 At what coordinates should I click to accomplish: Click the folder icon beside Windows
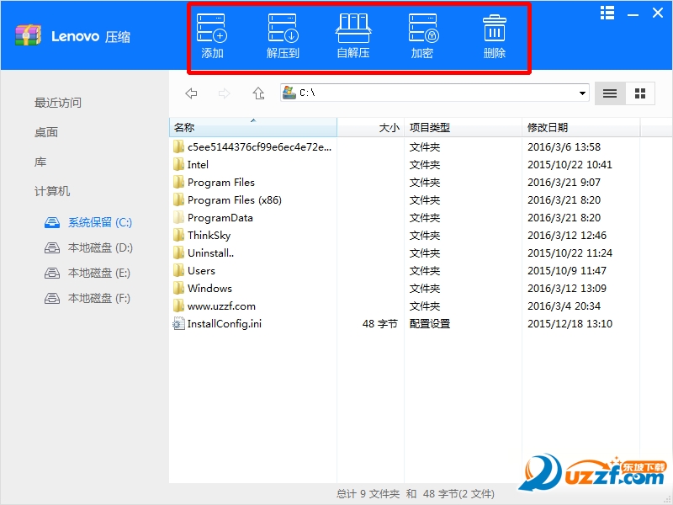[178, 288]
